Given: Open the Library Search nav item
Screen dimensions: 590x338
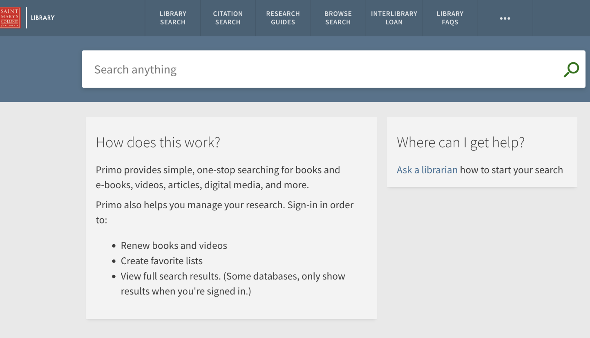Looking at the screenshot, I should click(173, 18).
